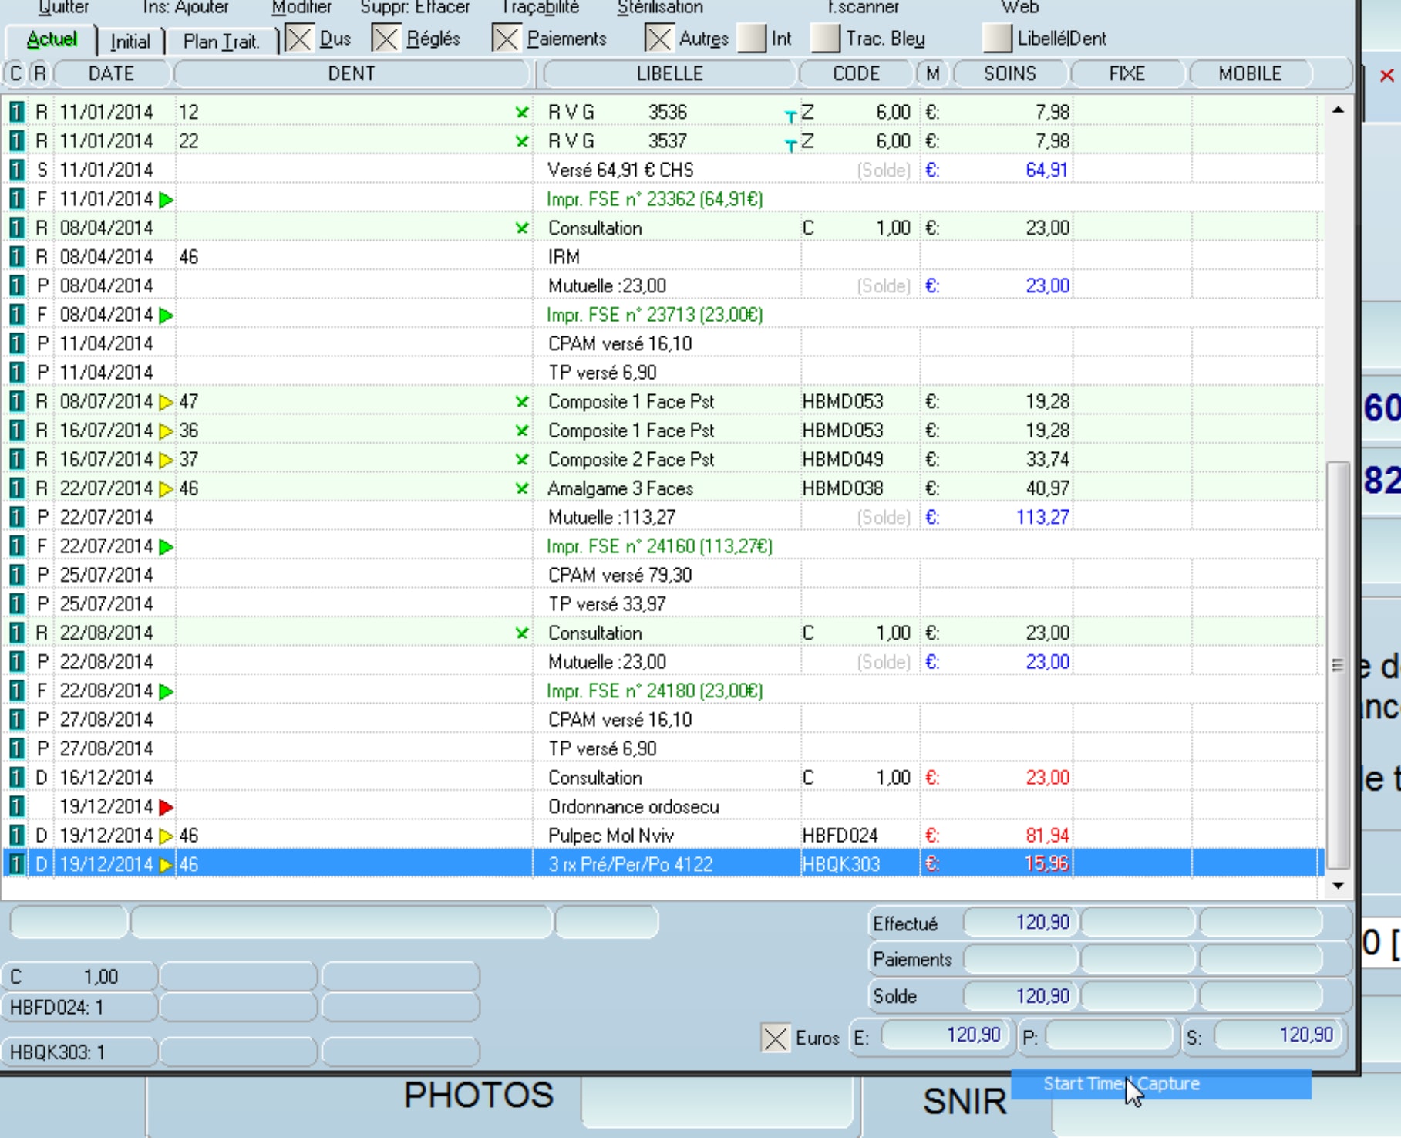Select the Consultation row dated 16/12/2014

pos(594,778)
